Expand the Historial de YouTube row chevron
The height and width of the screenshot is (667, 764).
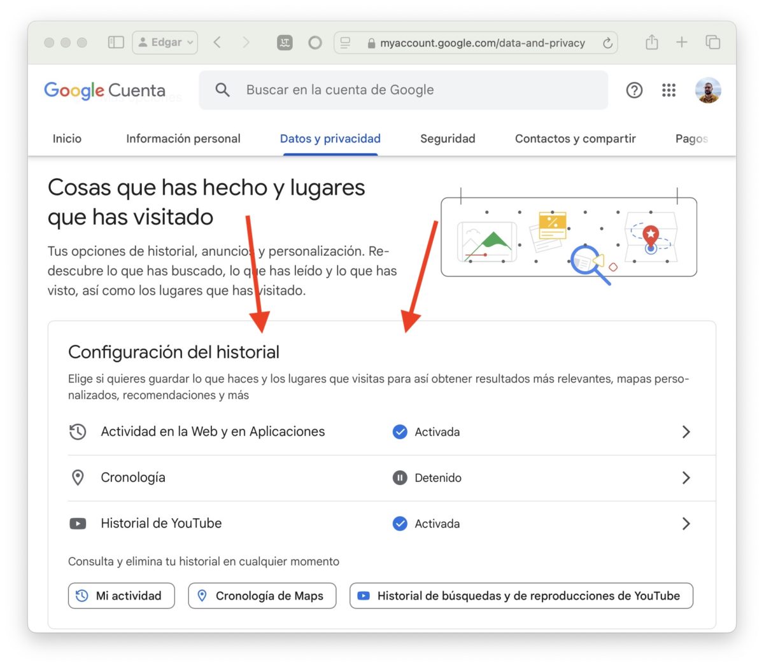click(686, 524)
